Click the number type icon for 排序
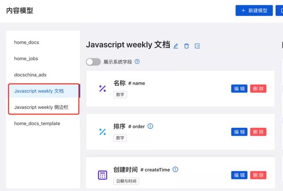This screenshot has width=283, height=191. (102, 132)
